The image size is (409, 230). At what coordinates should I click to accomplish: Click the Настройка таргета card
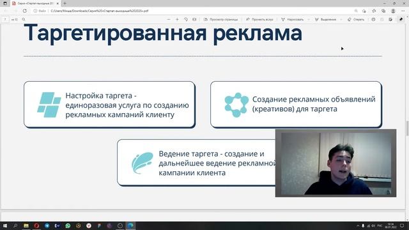click(x=109, y=105)
